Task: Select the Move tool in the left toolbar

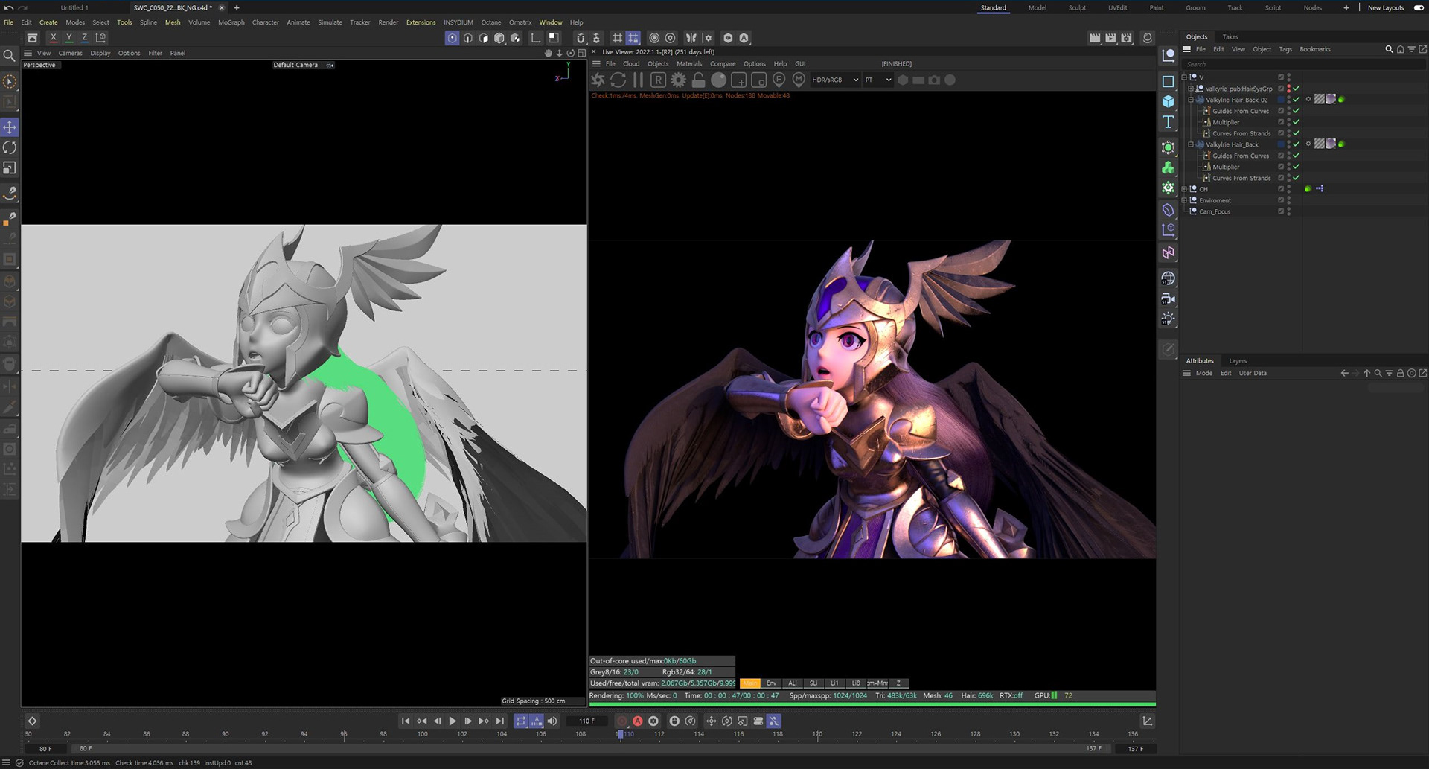Action: point(10,127)
